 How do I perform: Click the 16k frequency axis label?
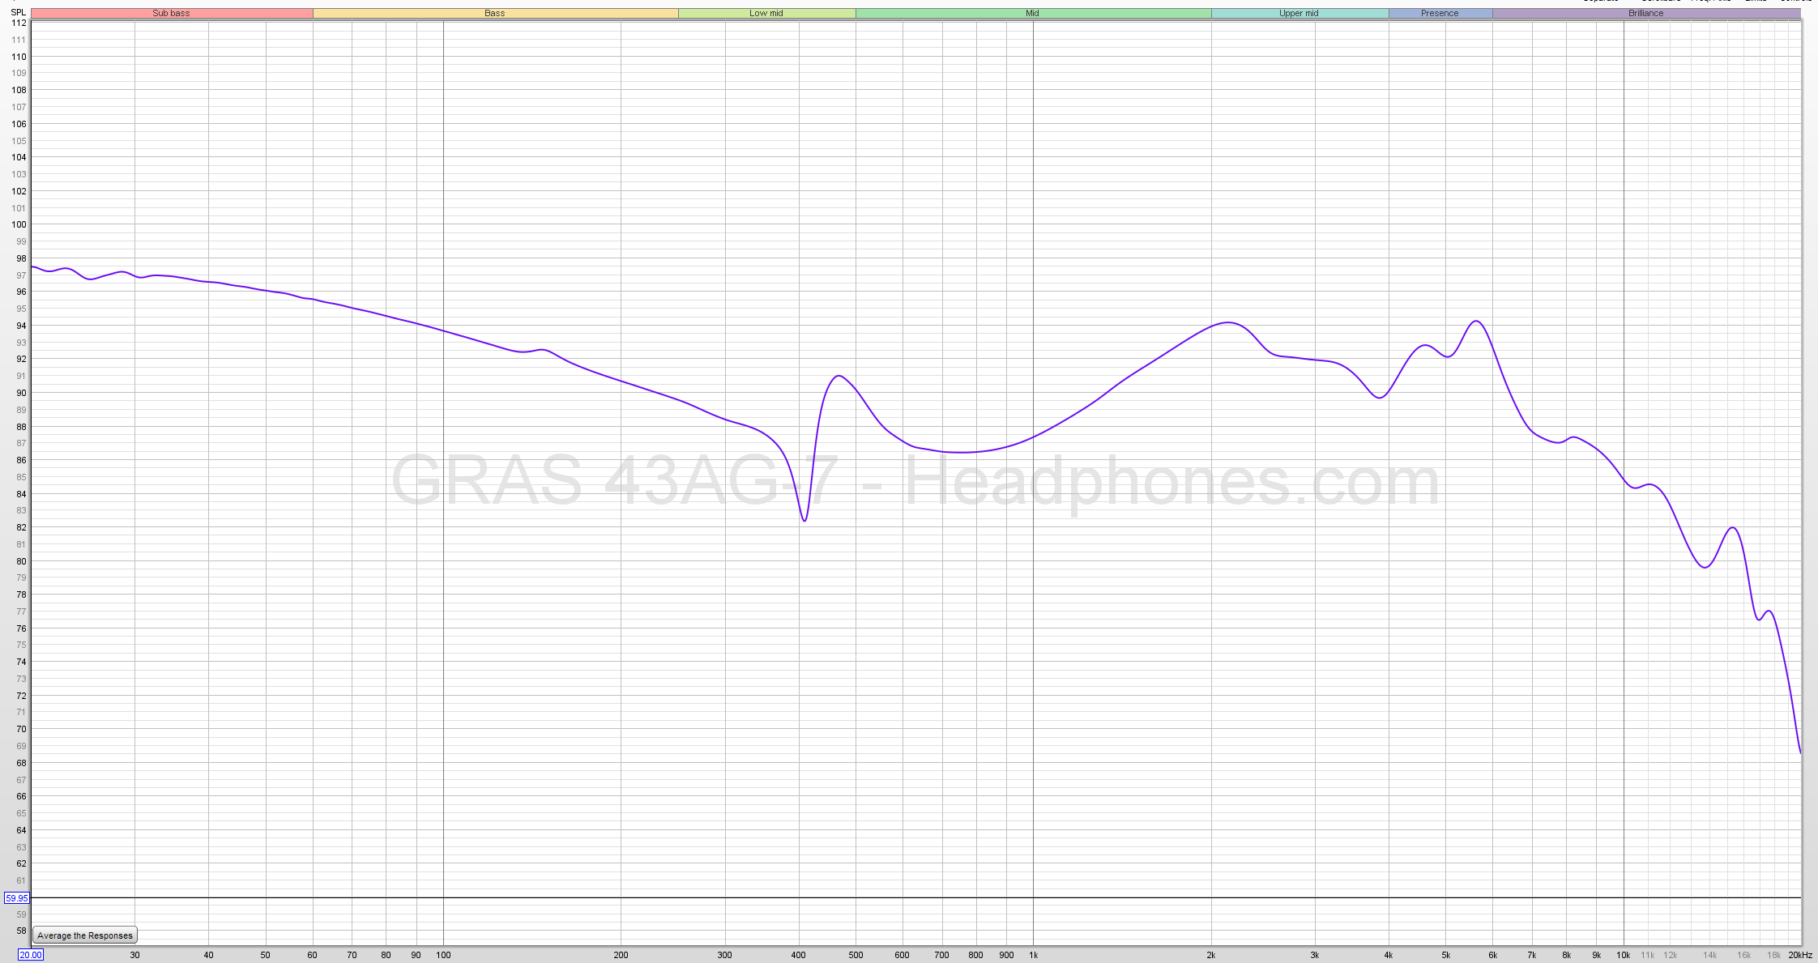1744,955
